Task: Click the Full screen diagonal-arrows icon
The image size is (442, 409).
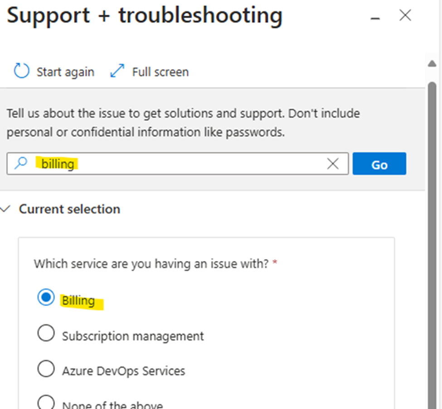Action: tap(117, 71)
